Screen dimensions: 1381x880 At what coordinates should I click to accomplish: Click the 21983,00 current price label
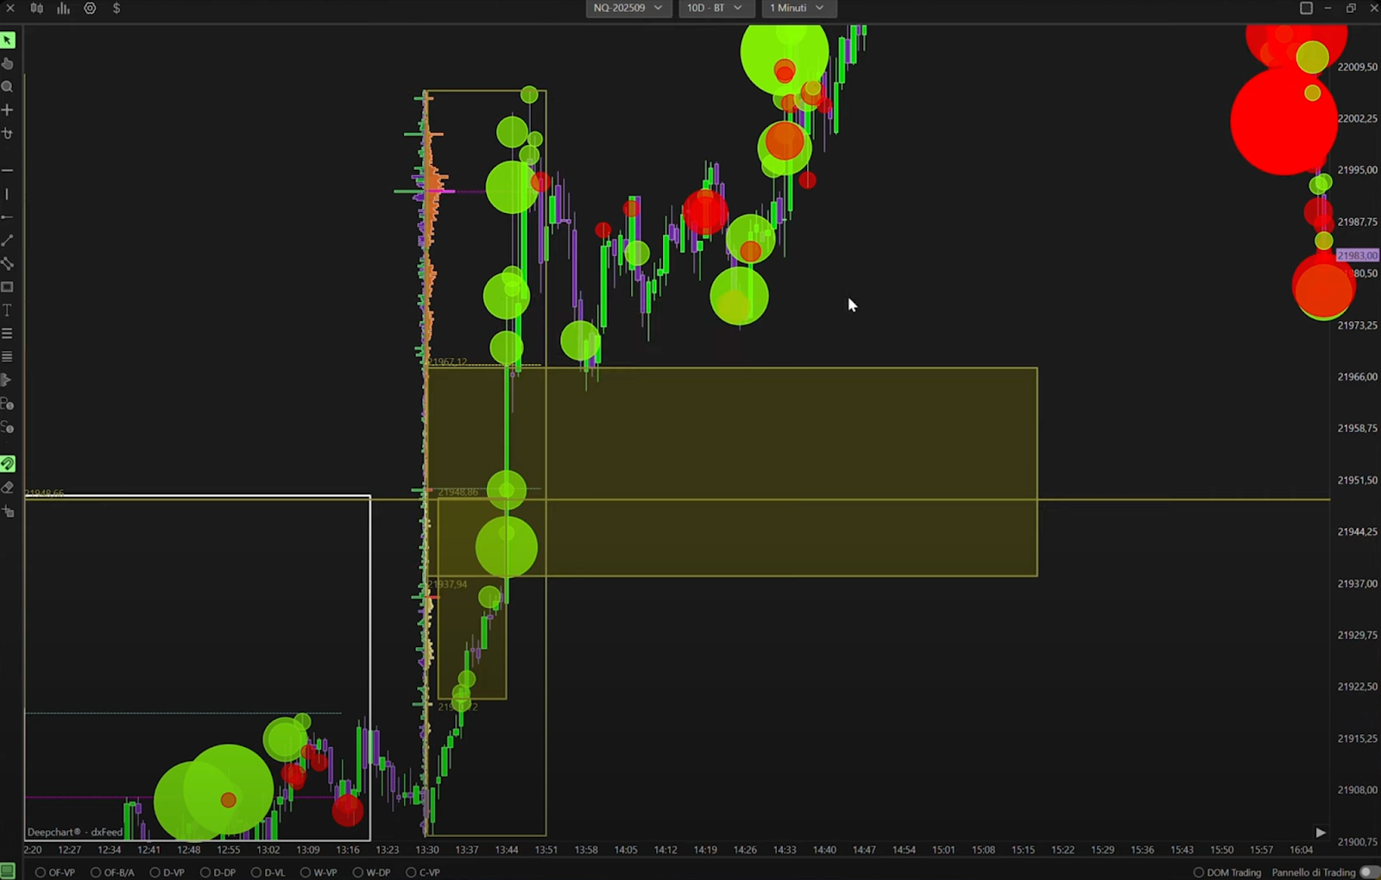pyautogui.click(x=1357, y=255)
